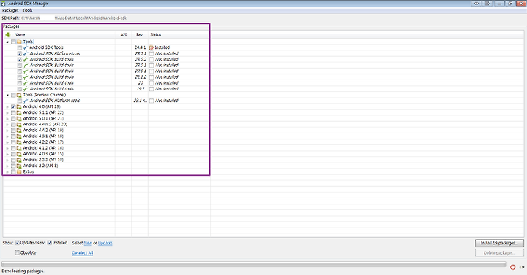This screenshot has height=275, width=527.
Task: Expand the Android 4.0.3 (API 15) node
Action: coord(7,154)
